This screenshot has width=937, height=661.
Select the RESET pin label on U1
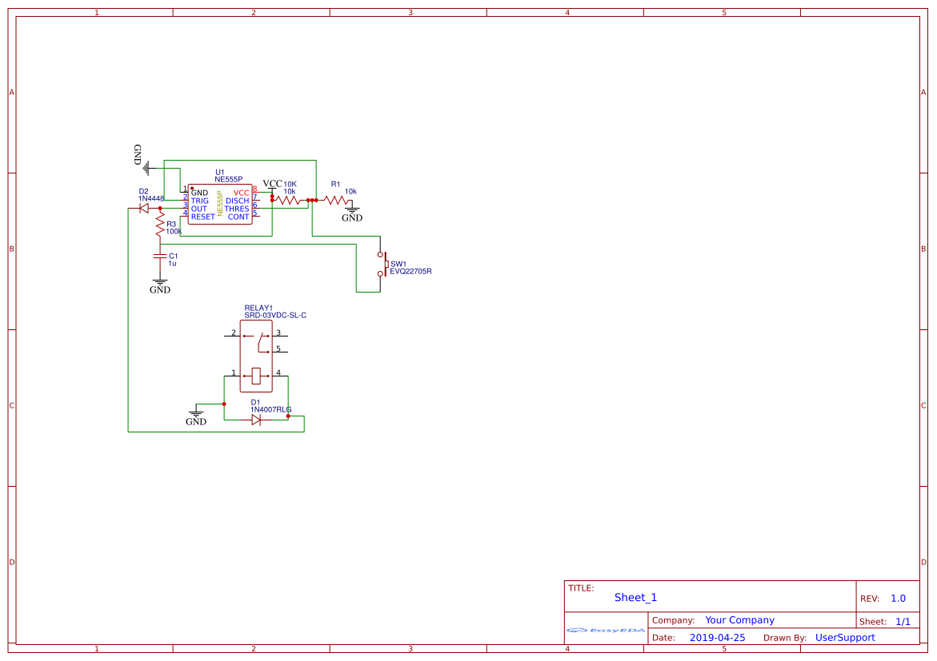[202, 217]
